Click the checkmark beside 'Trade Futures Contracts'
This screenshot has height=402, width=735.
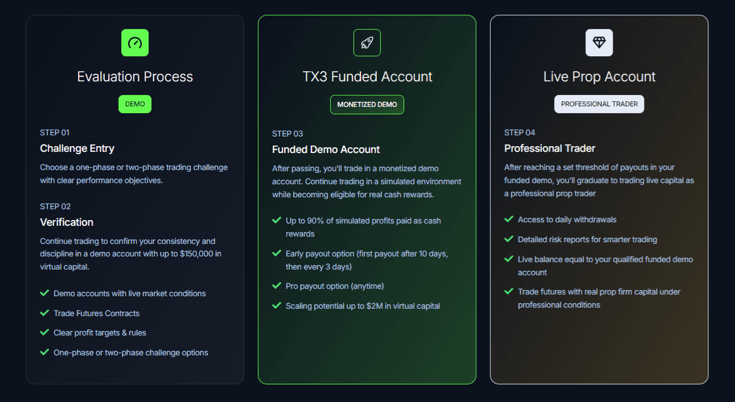44,313
